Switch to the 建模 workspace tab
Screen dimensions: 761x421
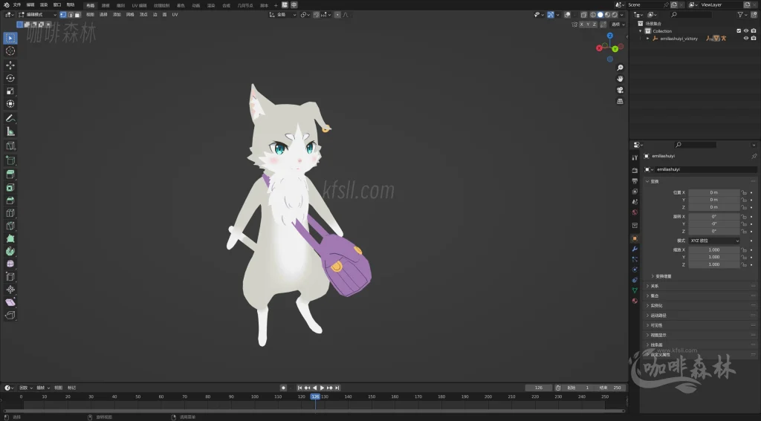click(x=106, y=5)
